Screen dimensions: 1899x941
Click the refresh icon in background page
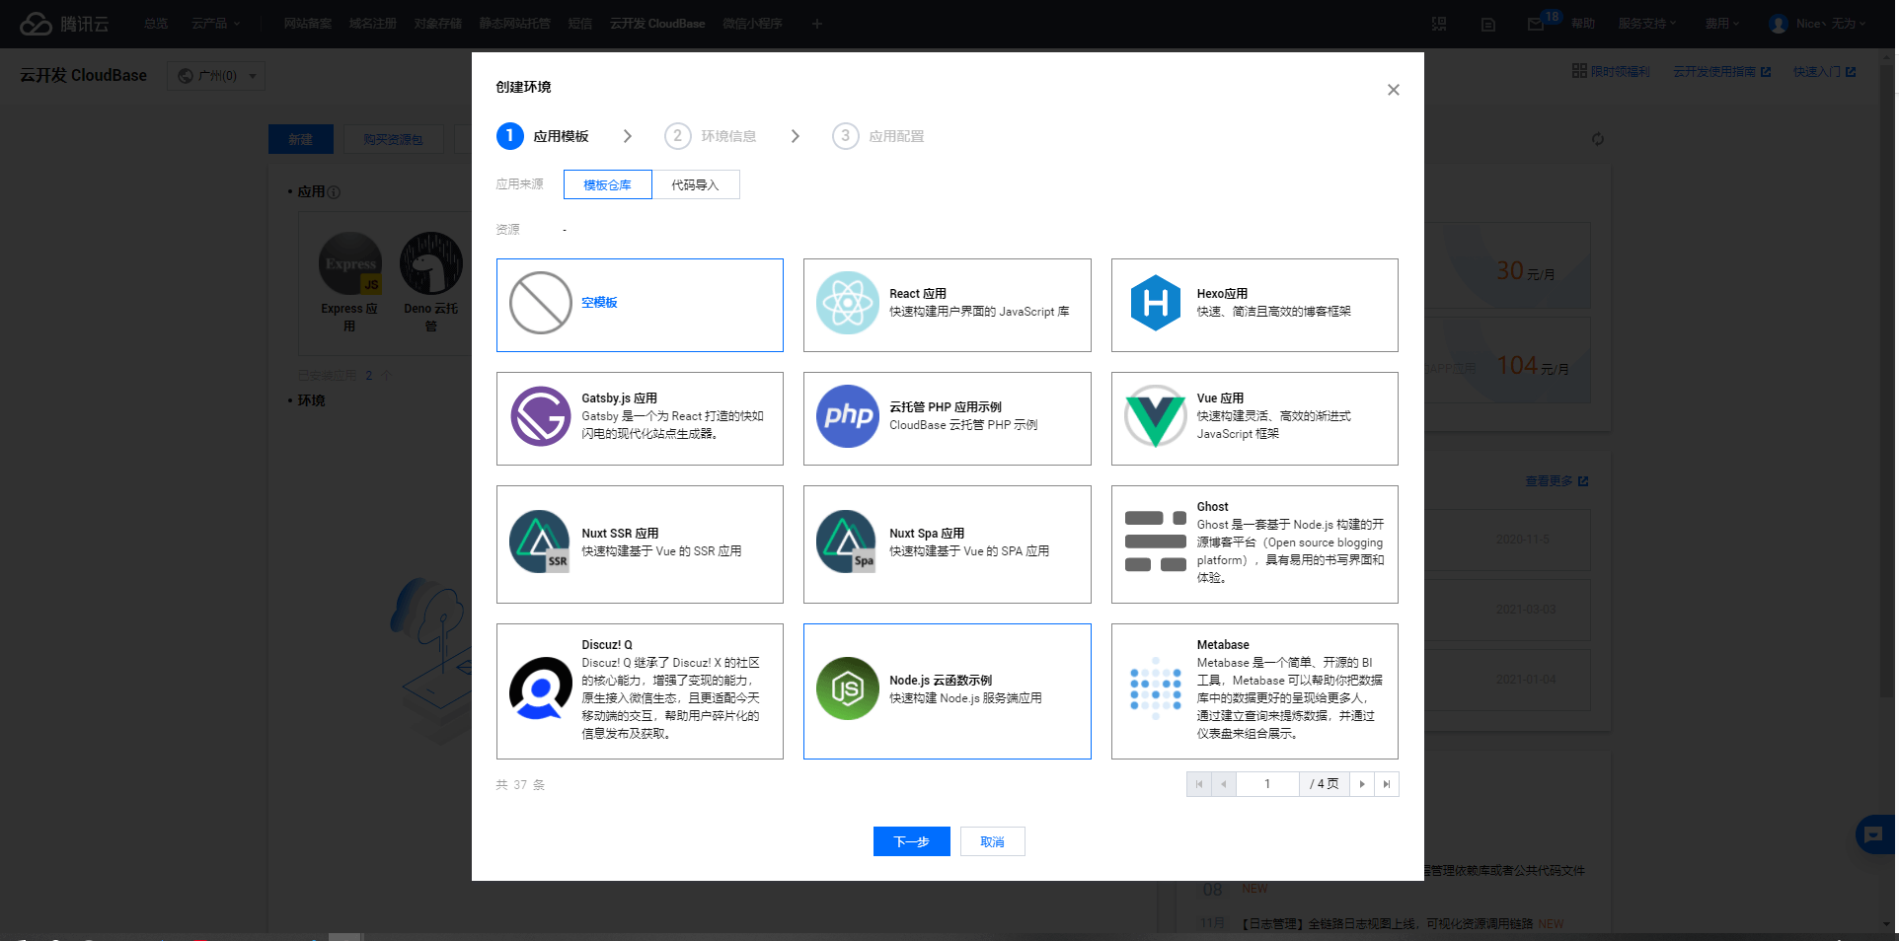click(x=1597, y=139)
